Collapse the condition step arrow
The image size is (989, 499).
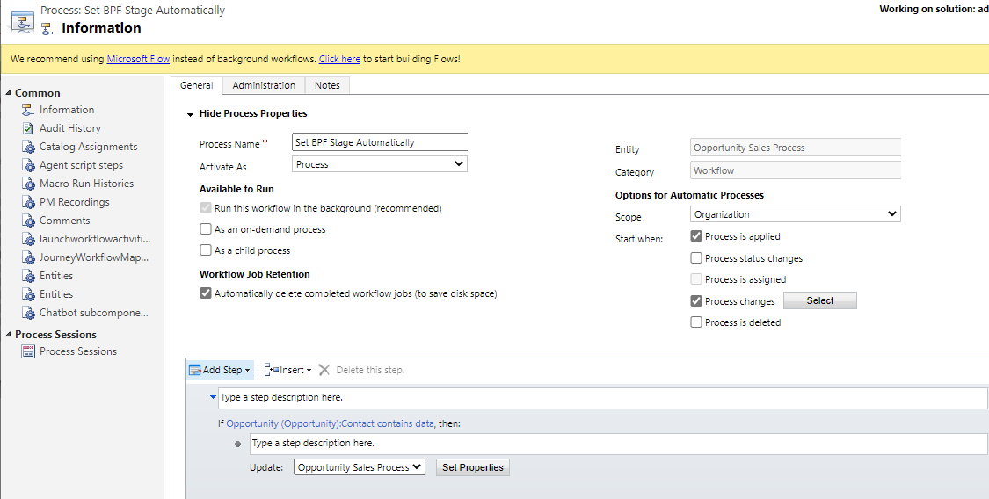coord(213,398)
